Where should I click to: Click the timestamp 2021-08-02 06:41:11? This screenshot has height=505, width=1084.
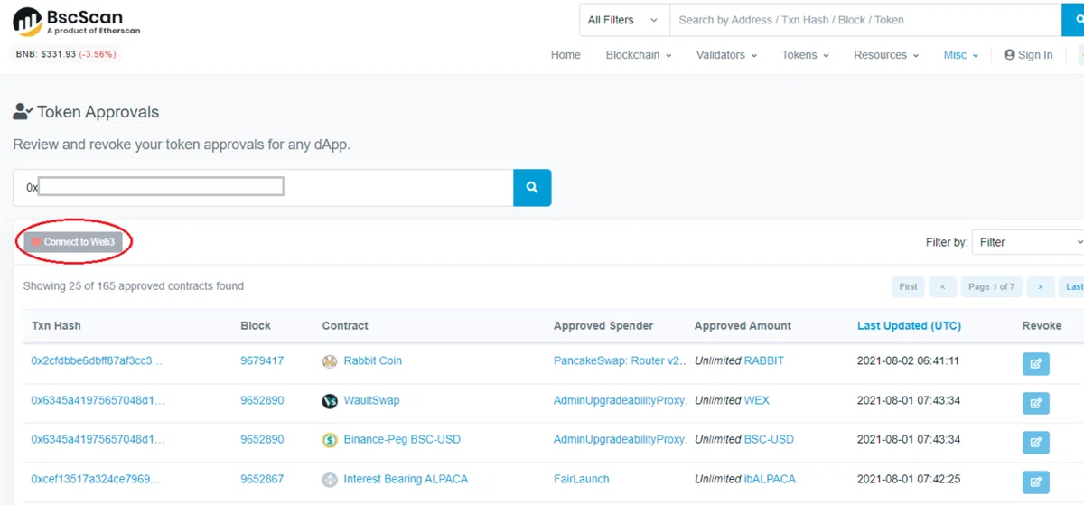pos(908,360)
